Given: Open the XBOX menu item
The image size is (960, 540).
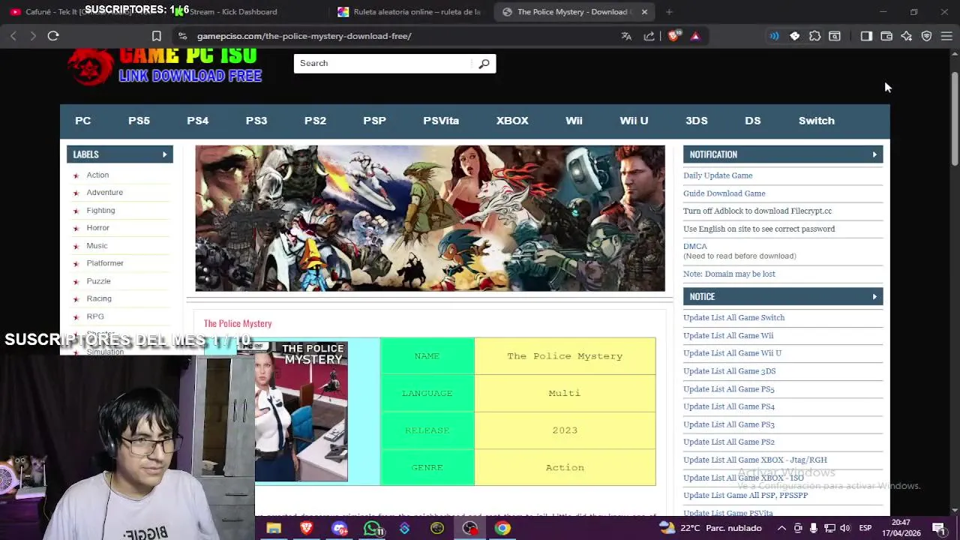Looking at the screenshot, I should (512, 121).
